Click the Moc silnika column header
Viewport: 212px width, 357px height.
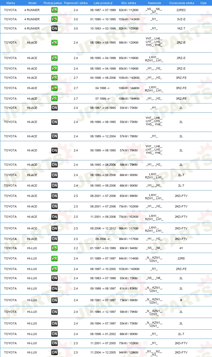(x=129, y=3)
